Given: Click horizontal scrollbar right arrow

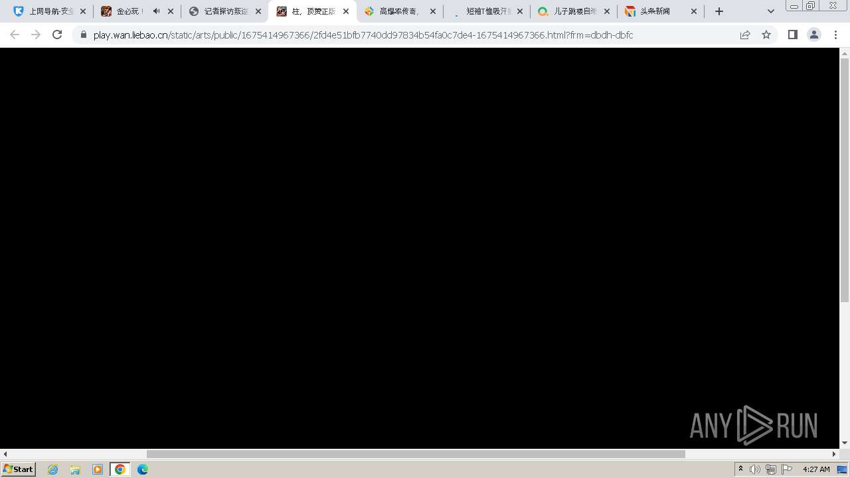Looking at the screenshot, I should coord(835,454).
